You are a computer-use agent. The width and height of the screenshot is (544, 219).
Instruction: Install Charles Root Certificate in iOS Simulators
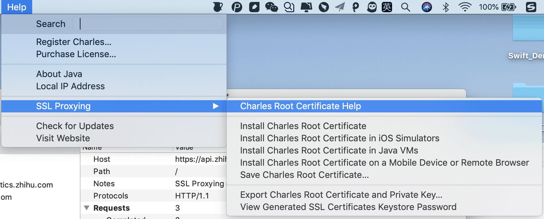click(x=384, y=138)
